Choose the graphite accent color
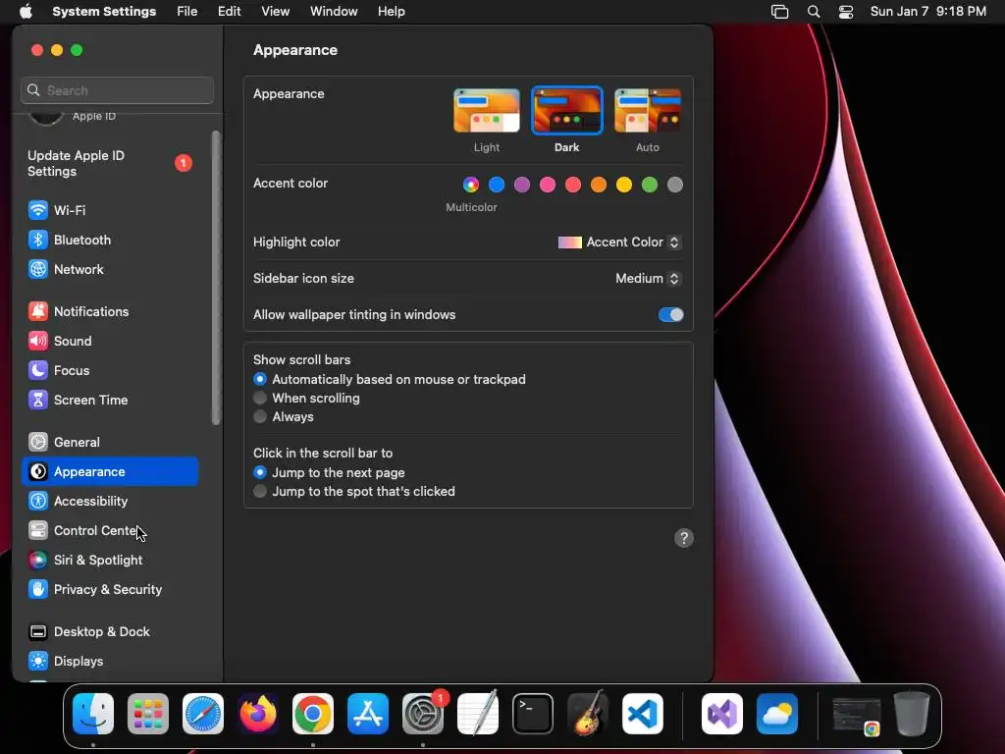1005x754 pixels. pos(675,186)
